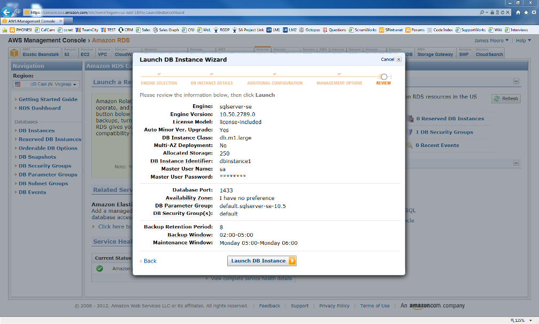Click the Launch DB Instance button
Image resolution: width=539 pixels, height=324 pixels.
pos(262,261)
